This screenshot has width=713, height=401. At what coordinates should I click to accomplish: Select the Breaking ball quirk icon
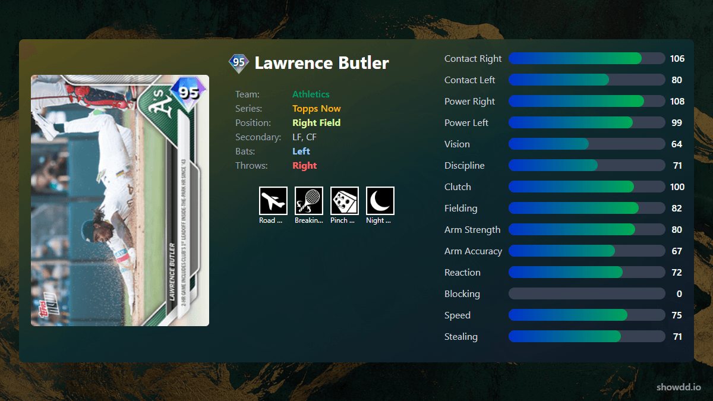pyautogui.click(x=309, y=201)
